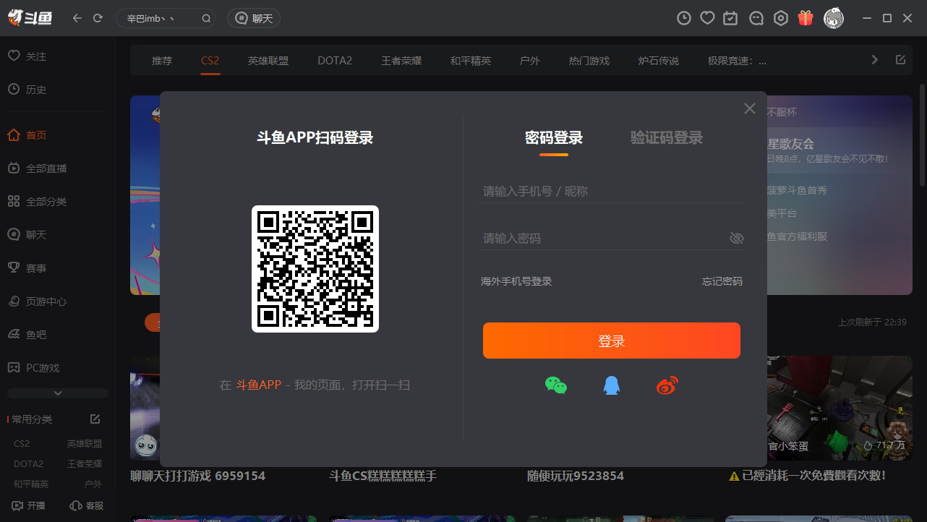Select the 极限竞速 category tab
The height and width of the screenshot is (522, 927).
[738, 61]
